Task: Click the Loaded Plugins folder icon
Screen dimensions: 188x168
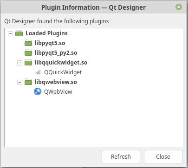Action: click(x=19, y=33)
